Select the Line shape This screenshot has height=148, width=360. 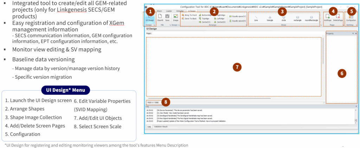256,19
